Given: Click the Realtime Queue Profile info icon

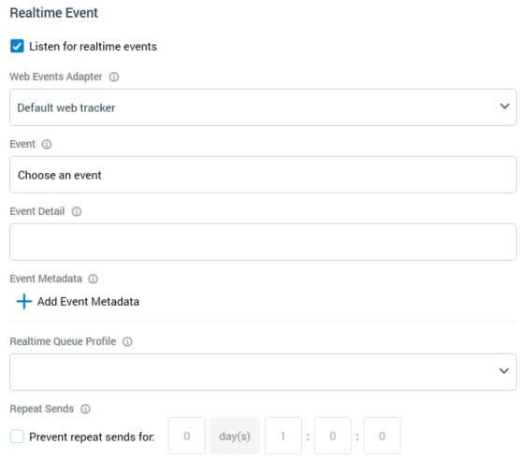Looking at the screenshot, I should point(127,342).
